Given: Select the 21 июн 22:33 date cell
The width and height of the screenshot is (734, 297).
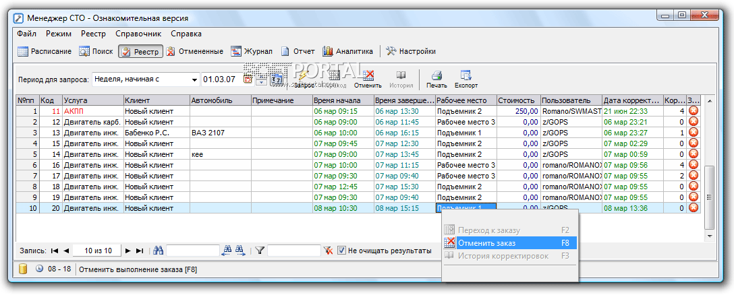Looking at the screenshot, I should click(632, 111).
